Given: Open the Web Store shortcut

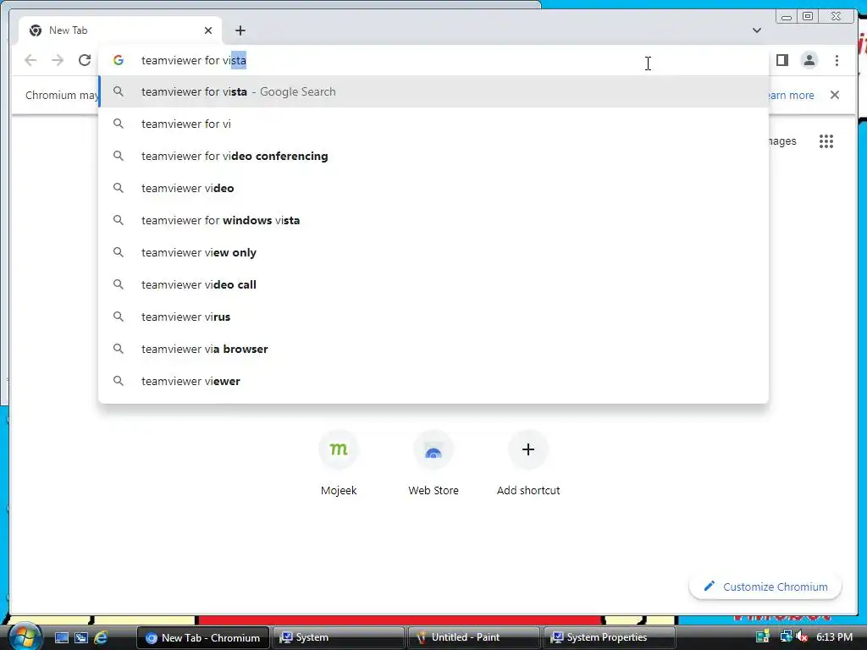Looking at the screenshot, I should coord(433,463).
